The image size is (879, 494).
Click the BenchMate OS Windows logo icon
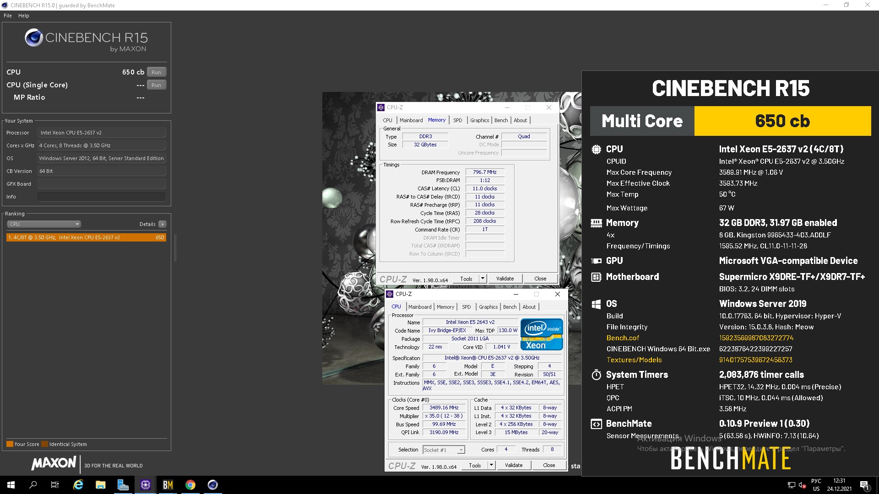click(596, 304)
